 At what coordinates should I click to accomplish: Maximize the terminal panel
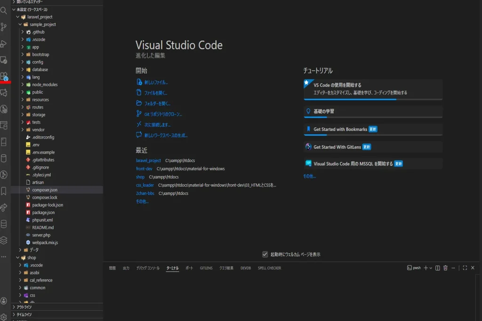465,268
